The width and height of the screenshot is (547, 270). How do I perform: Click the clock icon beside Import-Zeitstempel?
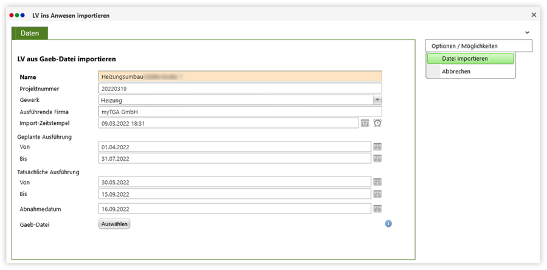point(377,123)
